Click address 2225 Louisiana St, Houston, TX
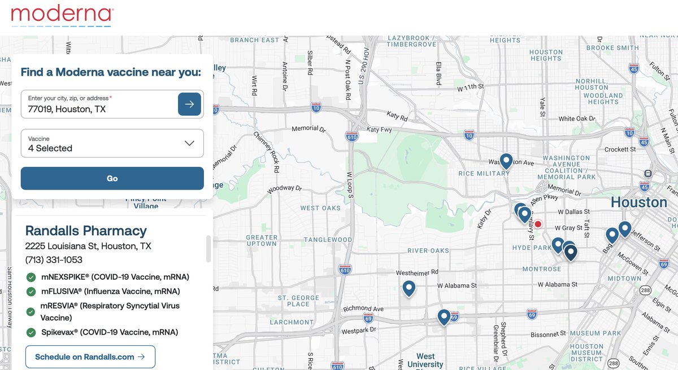This screenshot has height=370, width=678. [x=88, y=246]
